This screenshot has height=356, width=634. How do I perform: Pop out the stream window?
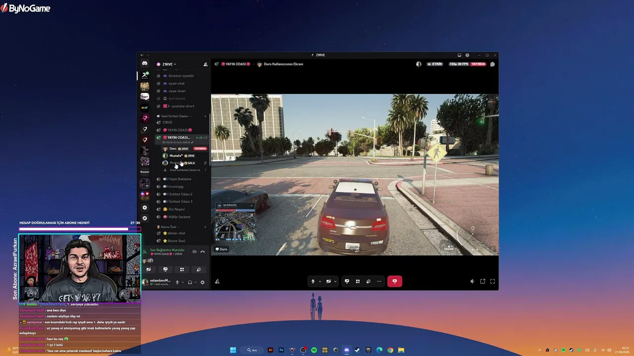(x=482, y=281)
